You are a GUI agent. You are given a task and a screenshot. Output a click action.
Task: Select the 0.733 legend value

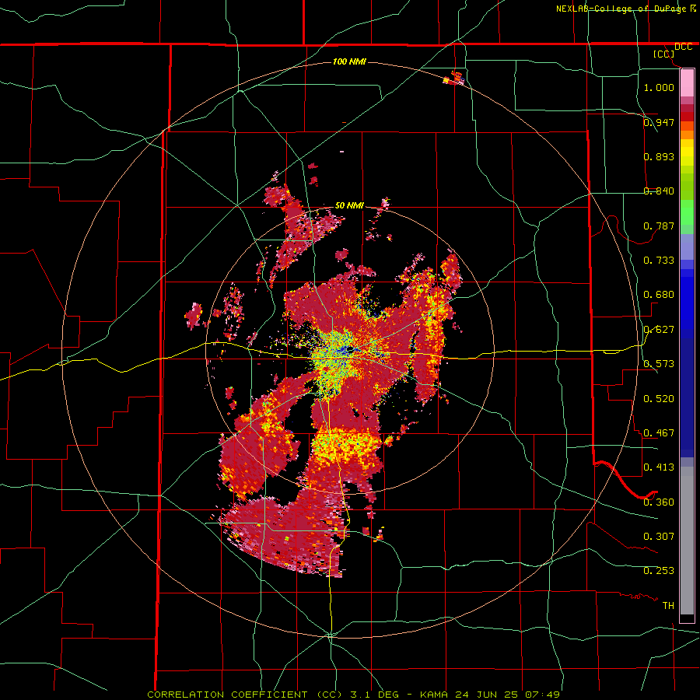[x=659, y=260]
